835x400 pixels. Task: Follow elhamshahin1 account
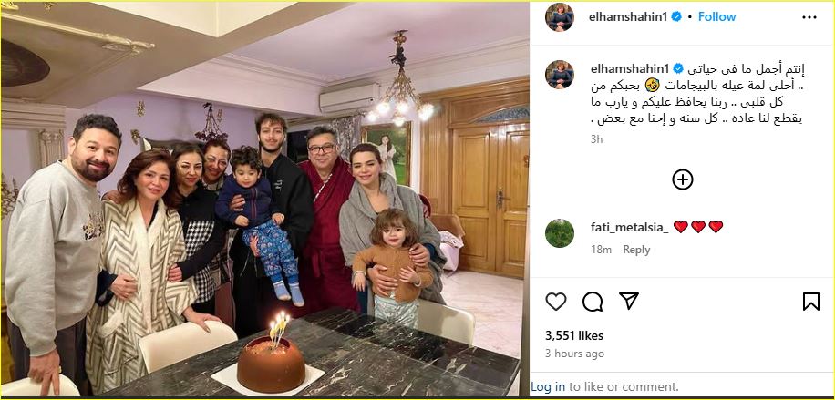716,16
